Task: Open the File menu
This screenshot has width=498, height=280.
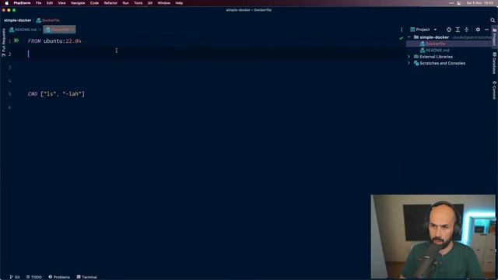Action: [x=38, y=3]
